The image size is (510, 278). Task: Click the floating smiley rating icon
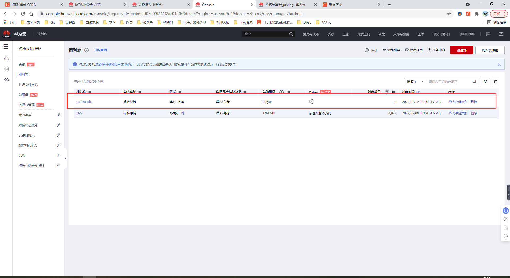click(506, 236)
